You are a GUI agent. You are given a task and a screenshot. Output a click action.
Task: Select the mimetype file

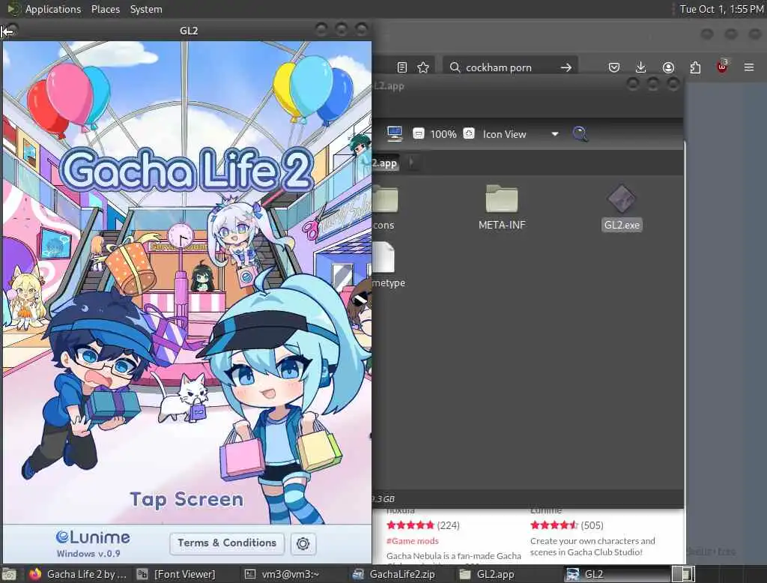(x=387, y=265)
